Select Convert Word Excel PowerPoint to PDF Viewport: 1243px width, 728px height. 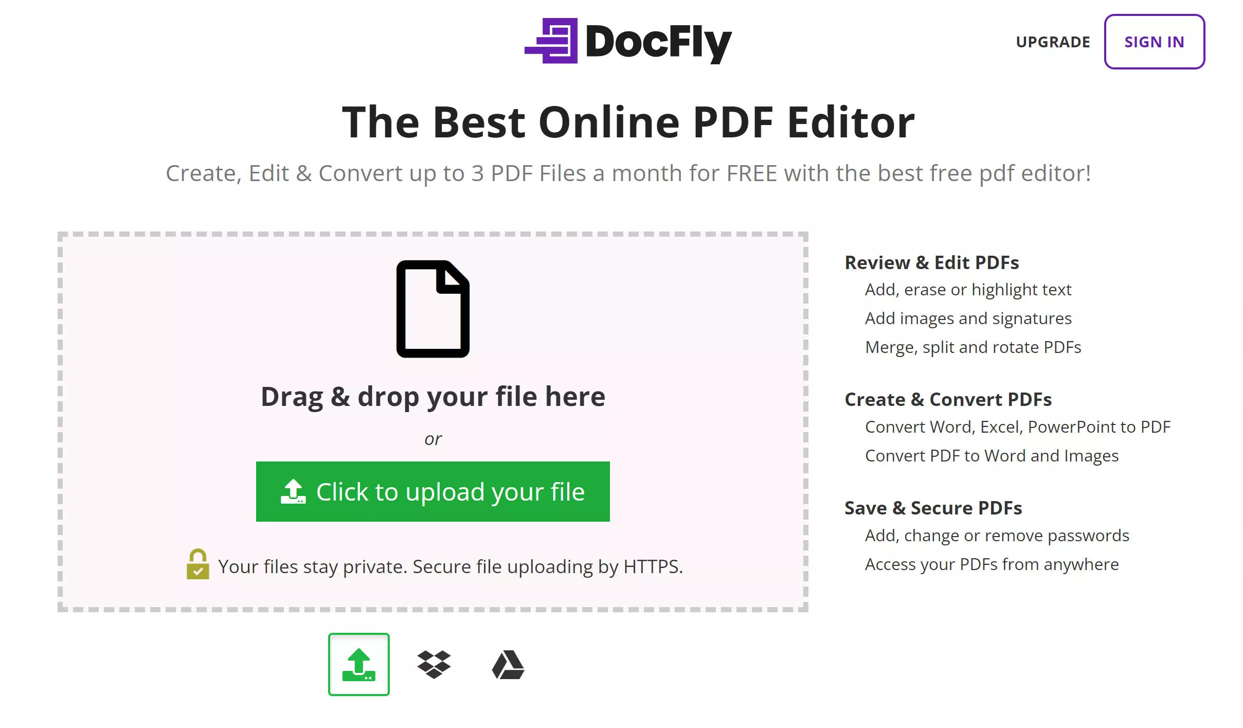1018,427
